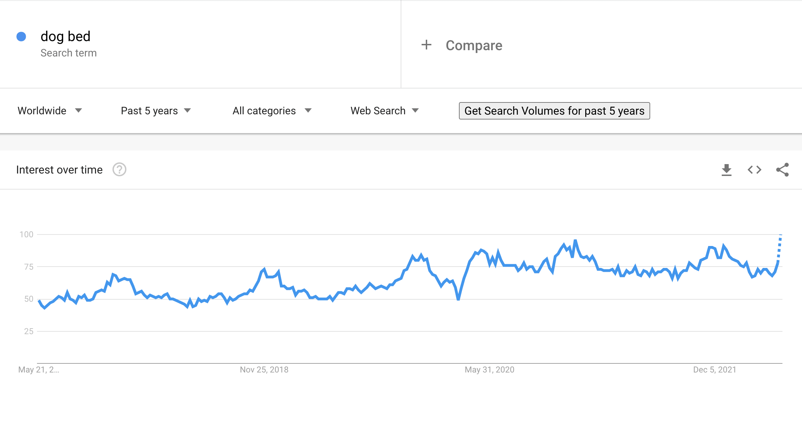Click the Nov 25, 2018 axis label
Image resolution: width=802 pixels, height=423 pixels.
coord(264,370)
